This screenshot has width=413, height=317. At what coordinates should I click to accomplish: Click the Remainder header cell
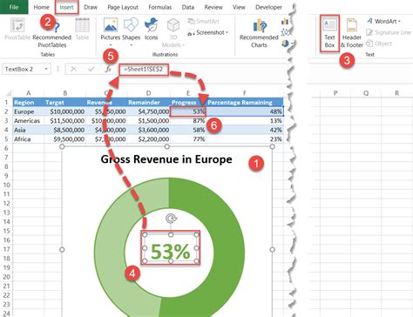pyautogui.click(x=148, y=102)
